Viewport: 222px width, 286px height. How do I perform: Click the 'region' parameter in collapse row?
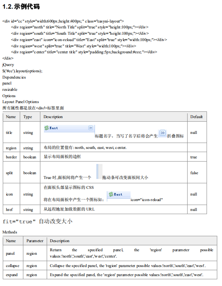(x=32, y=266)
